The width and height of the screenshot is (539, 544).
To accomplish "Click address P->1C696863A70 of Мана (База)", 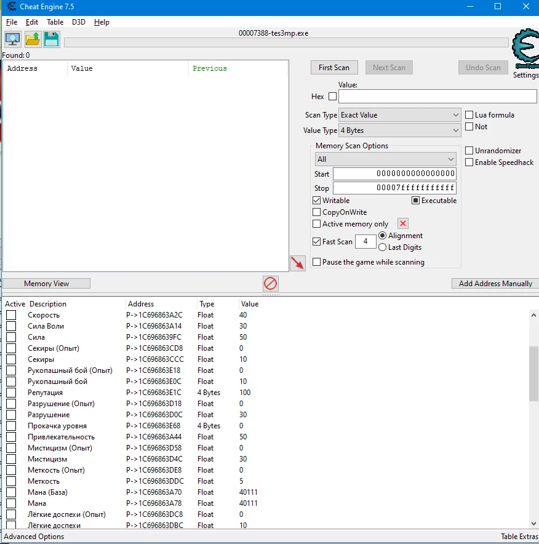I will tap(154, 492).
